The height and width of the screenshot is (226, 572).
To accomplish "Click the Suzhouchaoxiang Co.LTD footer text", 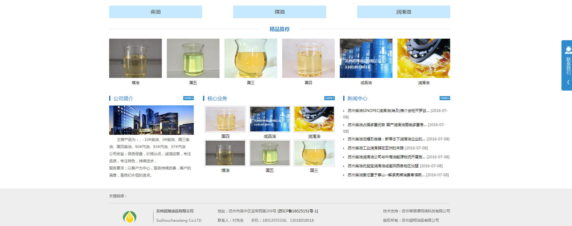I will click(179, 220).
